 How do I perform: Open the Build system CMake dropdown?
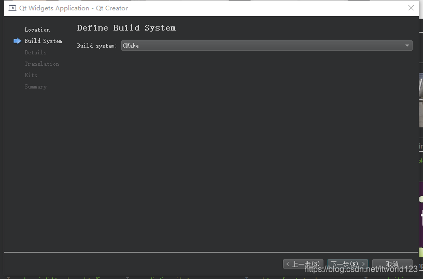click(266, 46)
